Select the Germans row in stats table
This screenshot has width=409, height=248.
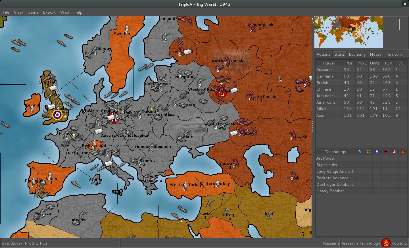pyautogui.click(x=361, y=76)
